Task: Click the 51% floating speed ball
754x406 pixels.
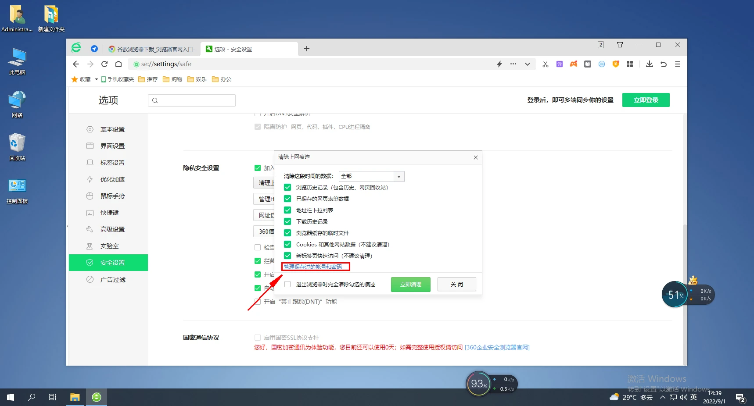Action: [x=675, y=295]
